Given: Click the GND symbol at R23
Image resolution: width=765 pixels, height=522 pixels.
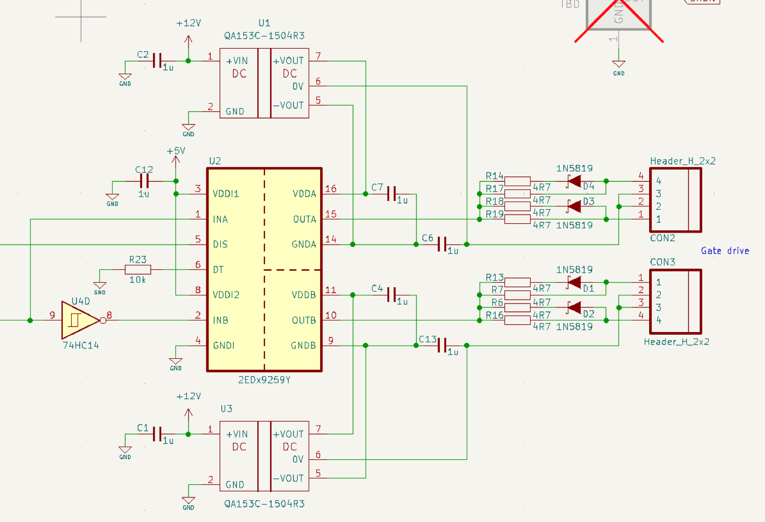Looking at the screenshot, I should (99, 288).
